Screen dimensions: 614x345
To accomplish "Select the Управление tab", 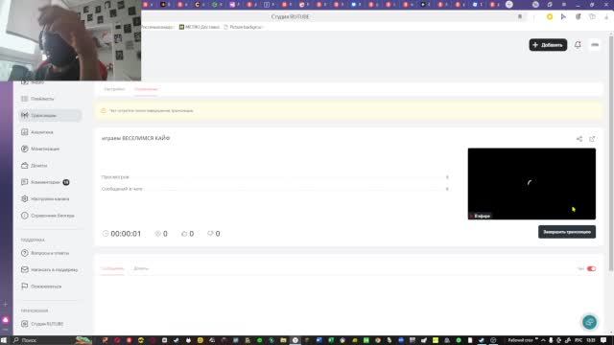I will (146, 89).
